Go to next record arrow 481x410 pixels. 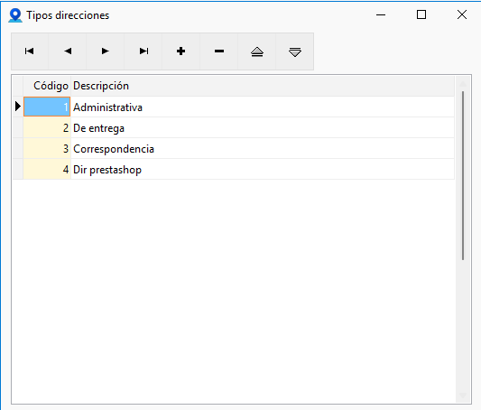[106, 51]
